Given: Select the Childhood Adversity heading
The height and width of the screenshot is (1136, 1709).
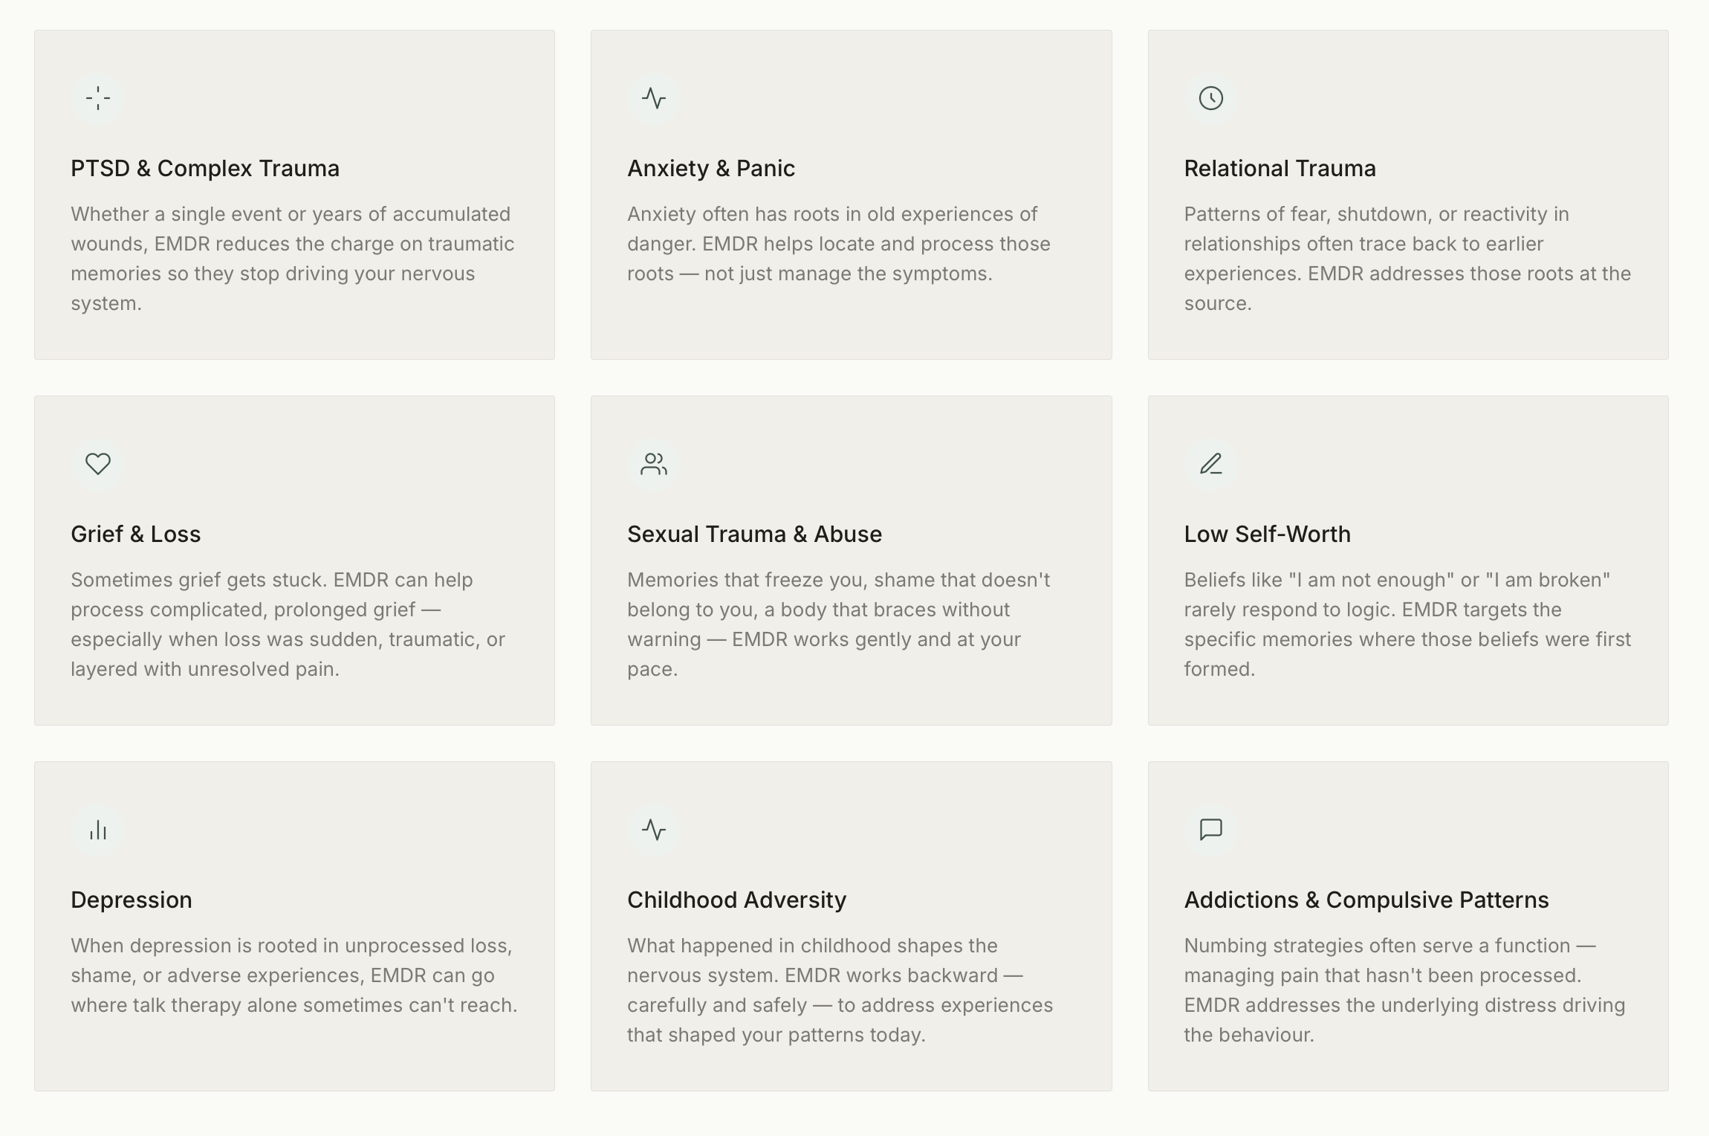Looking at the screenshot, I should [736, 900].
